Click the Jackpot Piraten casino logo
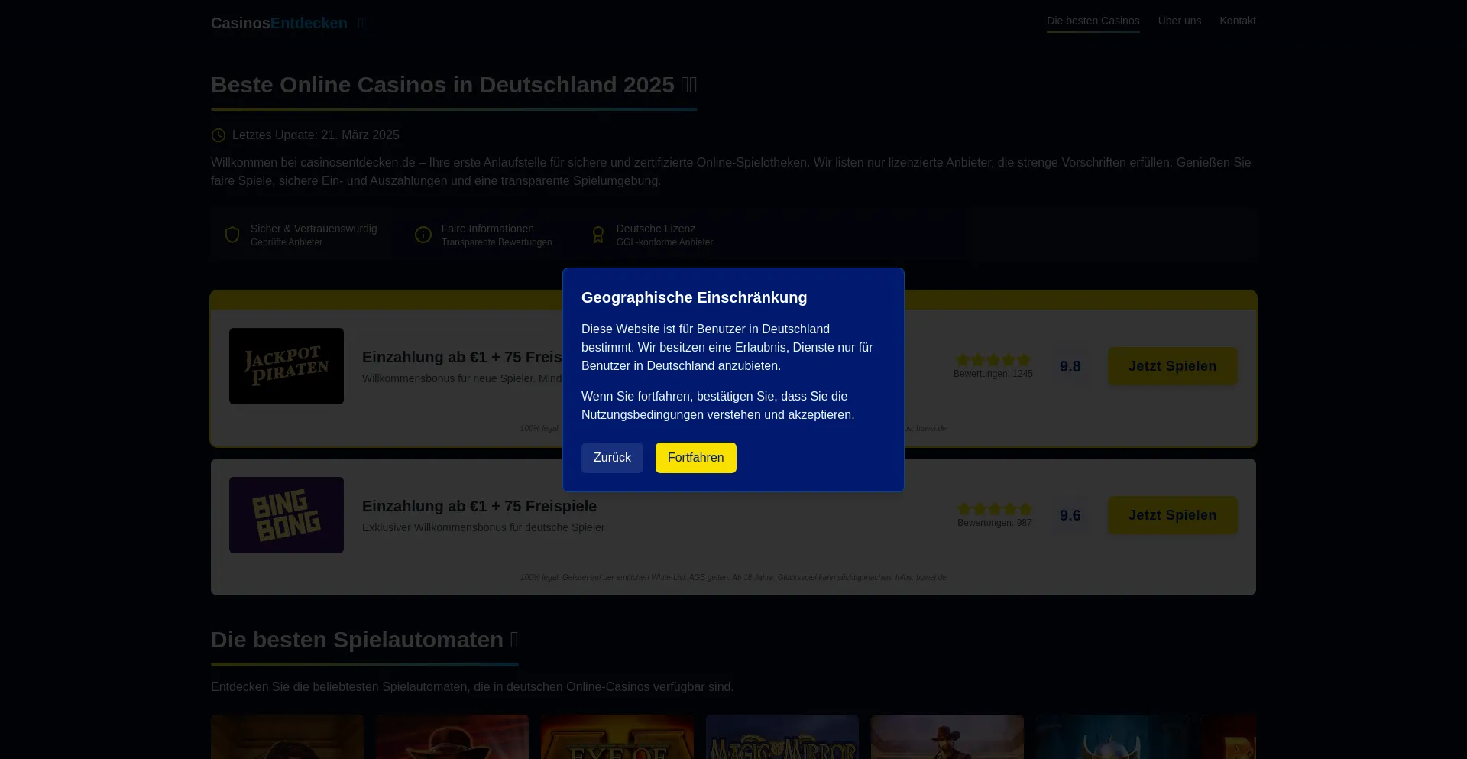The width and height of the screenshot is (1467, 759). click(x=287, y=366)
